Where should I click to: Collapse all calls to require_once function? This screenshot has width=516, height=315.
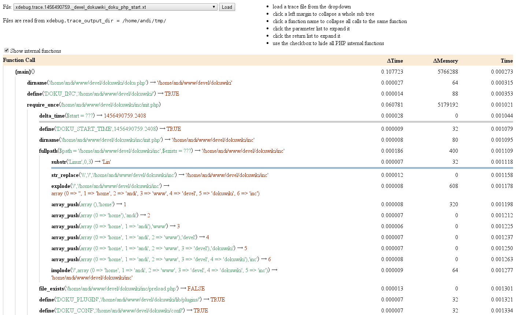click(x=42, y=105)
